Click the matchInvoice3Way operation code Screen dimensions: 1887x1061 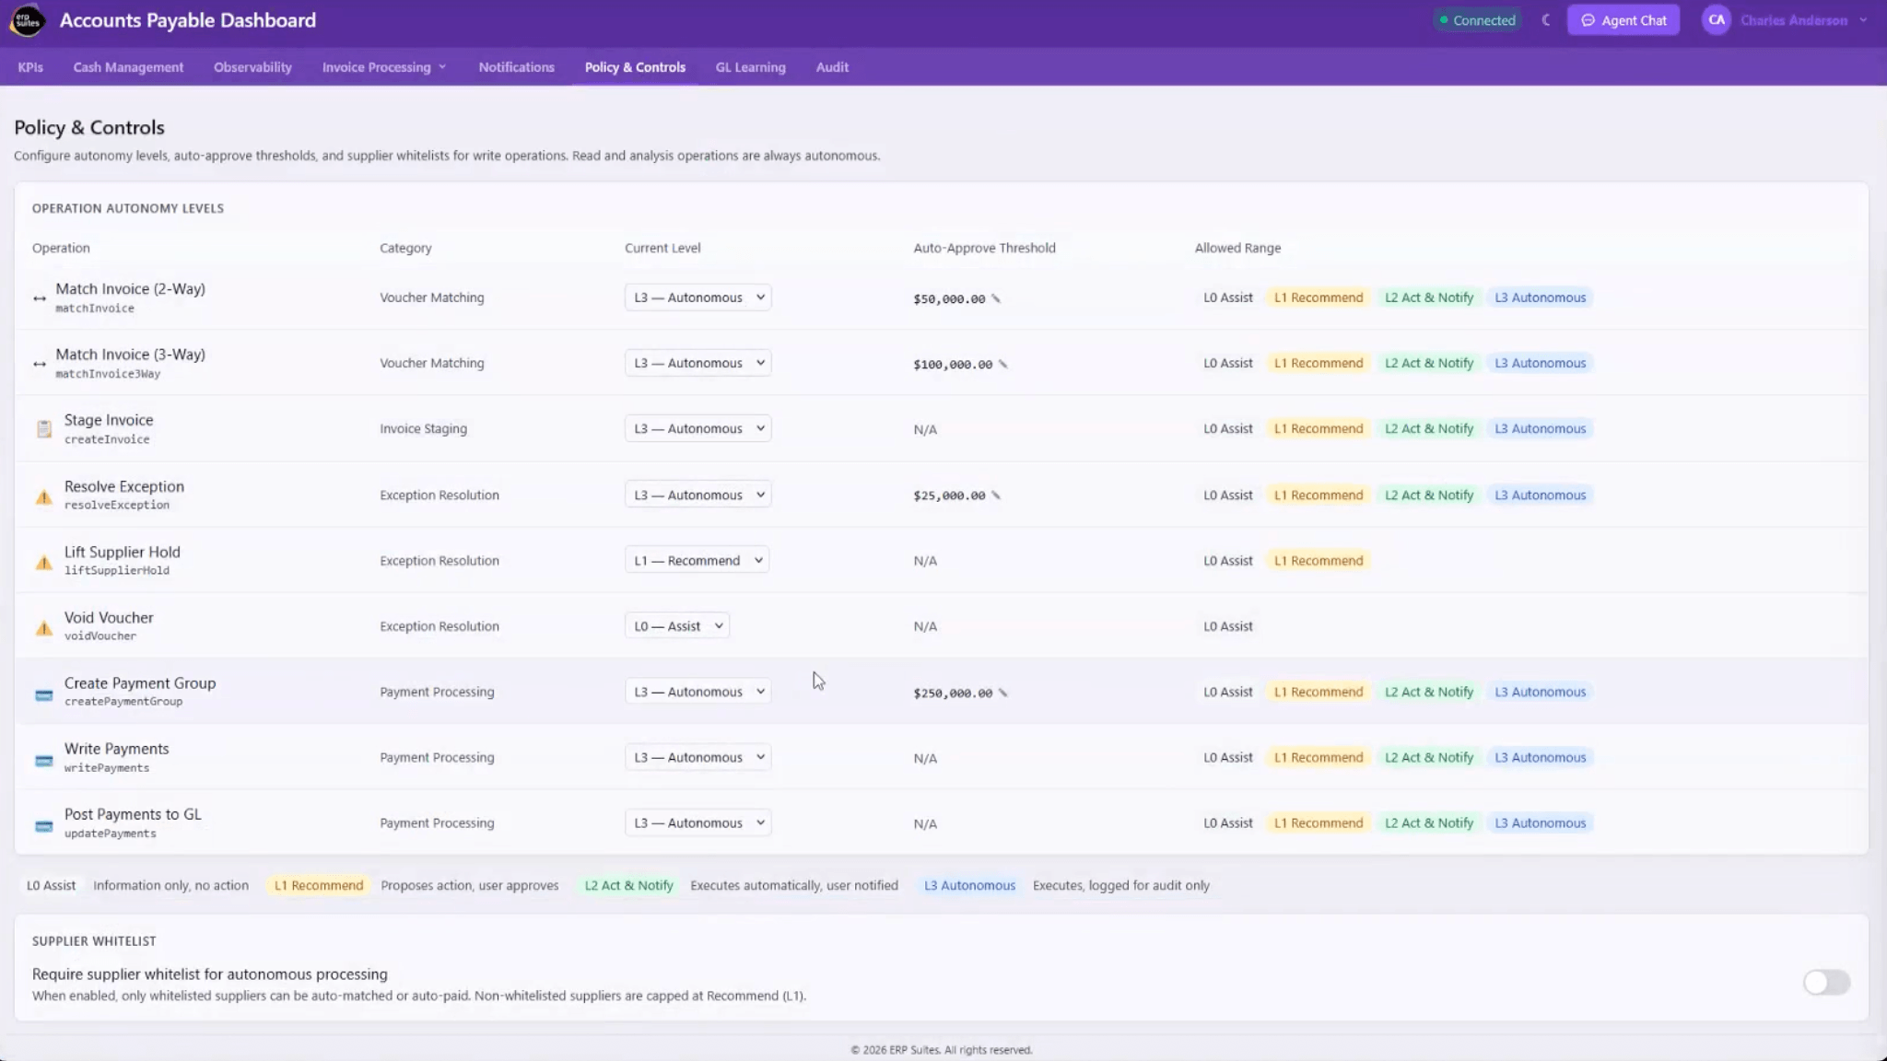[x=108, y=374]
